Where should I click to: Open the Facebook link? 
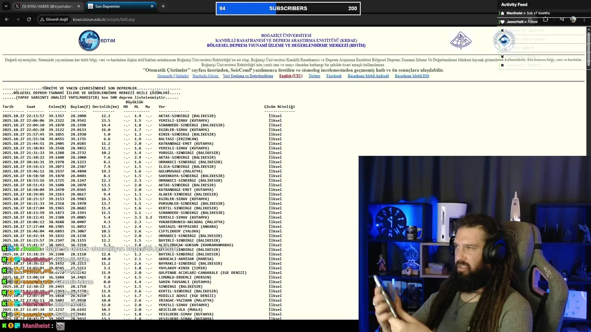click(334, 76)
